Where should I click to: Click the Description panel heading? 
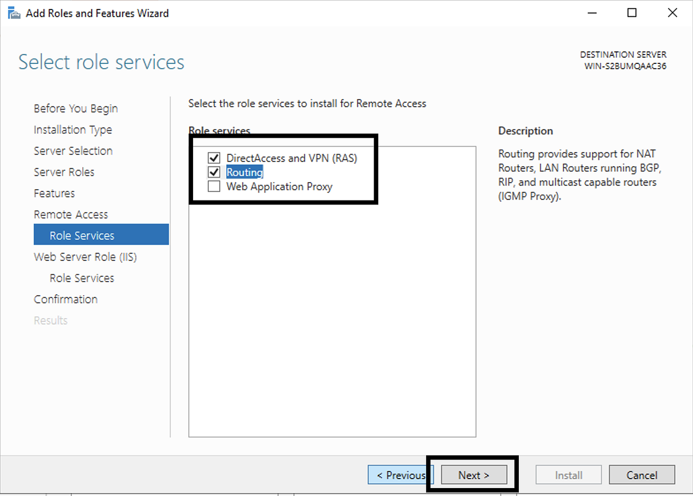[525, 130]
